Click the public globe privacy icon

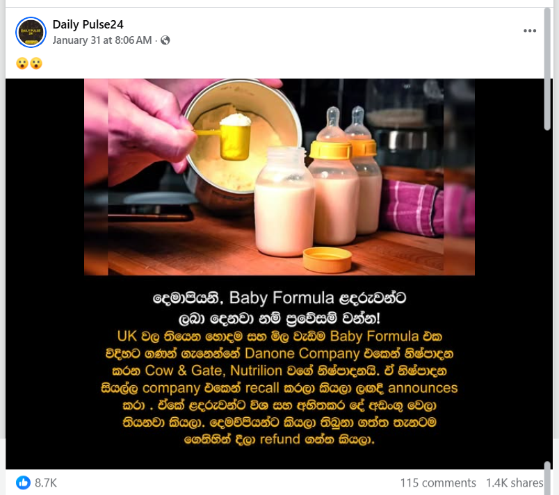tap(165, 40)
